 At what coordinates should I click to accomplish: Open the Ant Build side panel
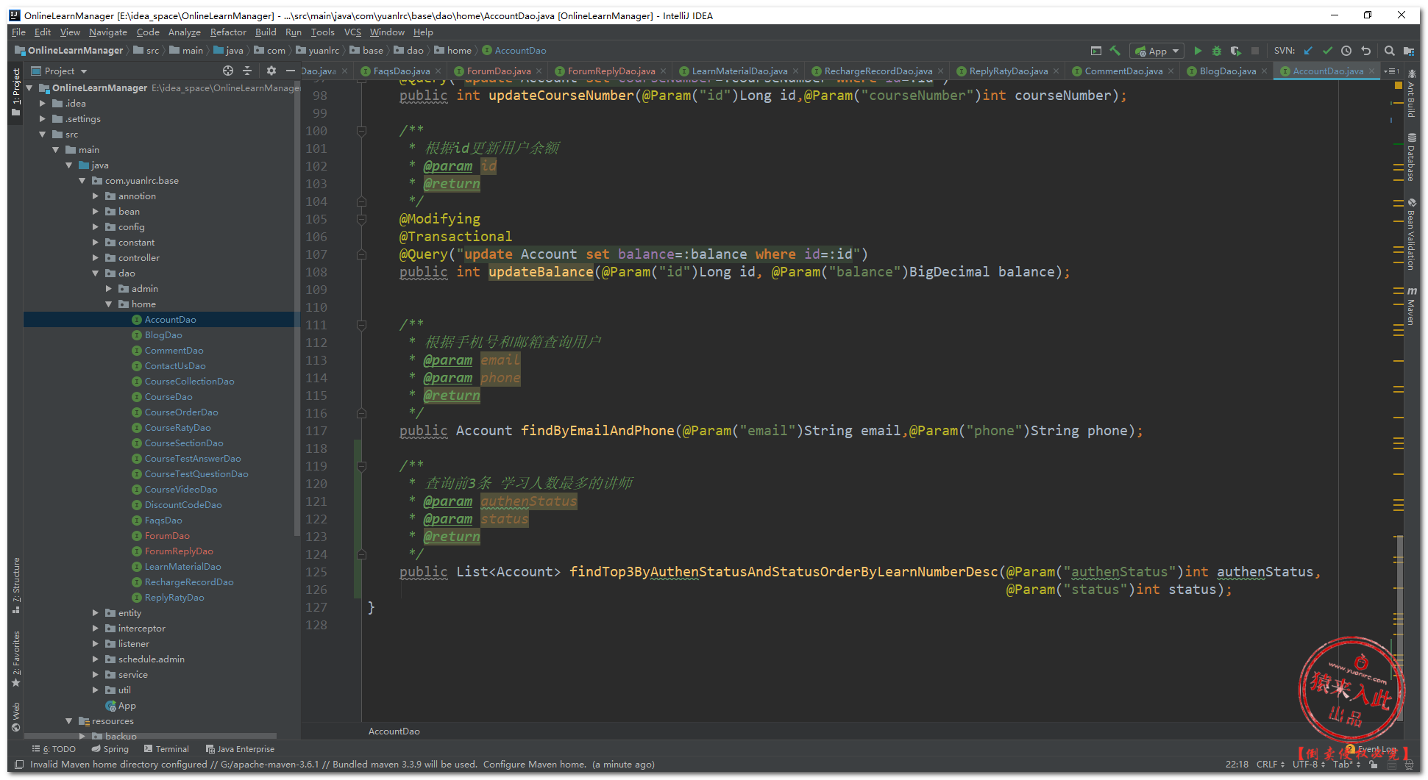pyautogui.click(x=1412, y=95)
